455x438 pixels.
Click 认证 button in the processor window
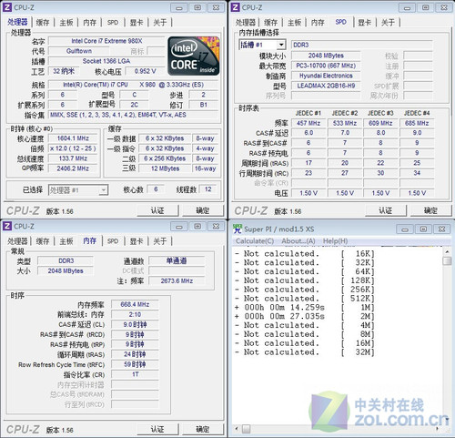(157, 210)
